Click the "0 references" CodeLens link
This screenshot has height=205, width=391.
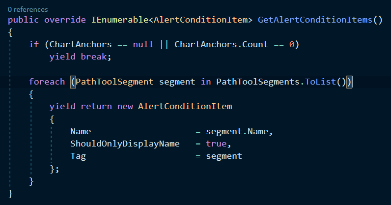point(28,9)
